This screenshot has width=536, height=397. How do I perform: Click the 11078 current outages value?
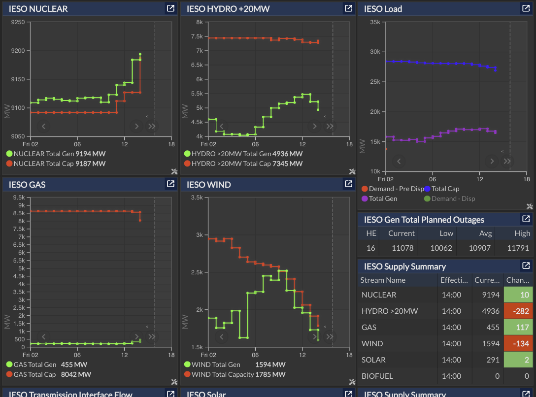click(x=402, y=248)
